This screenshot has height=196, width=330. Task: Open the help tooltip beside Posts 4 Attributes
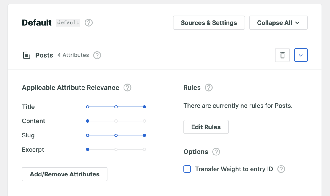97,55
